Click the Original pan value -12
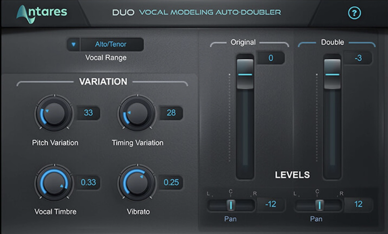The image size is (388, 234). click(x=271, y=204)
